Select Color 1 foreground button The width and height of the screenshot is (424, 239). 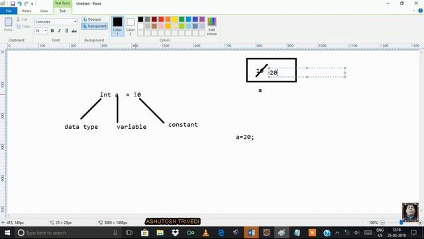(x=117, y=26)
